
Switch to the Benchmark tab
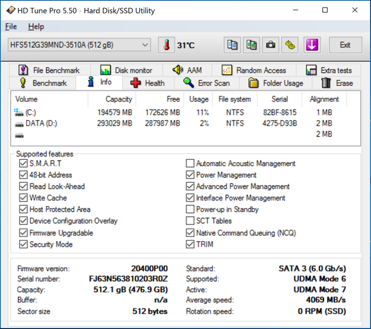43,83
